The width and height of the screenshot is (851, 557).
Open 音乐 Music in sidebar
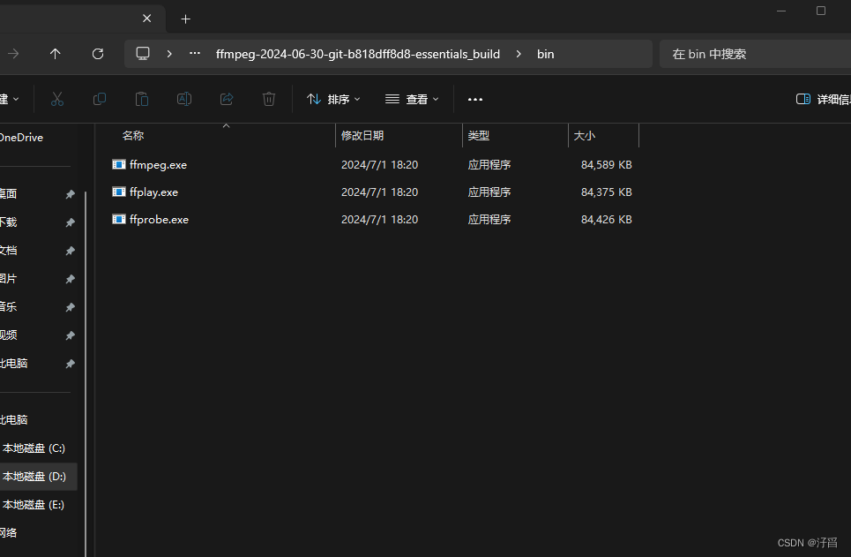[x=9, y=307]
